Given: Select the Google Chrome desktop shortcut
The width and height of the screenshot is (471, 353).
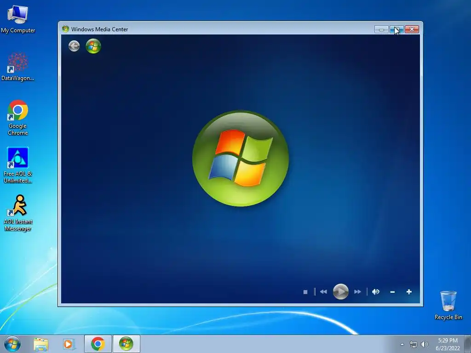Looking at the screenshot, I should pyautogui.click(x=18, y=118).
